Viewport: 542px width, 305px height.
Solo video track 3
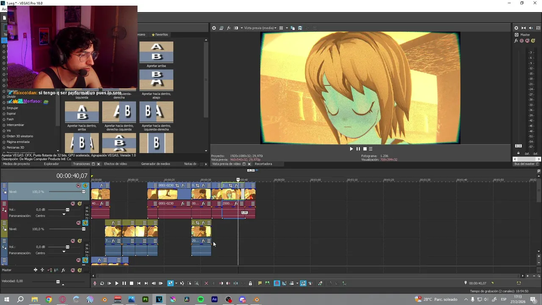click(85, 223)
